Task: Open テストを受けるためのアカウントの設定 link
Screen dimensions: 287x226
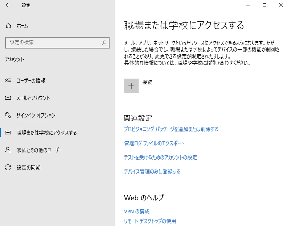Action: click(x=160, y=157)
